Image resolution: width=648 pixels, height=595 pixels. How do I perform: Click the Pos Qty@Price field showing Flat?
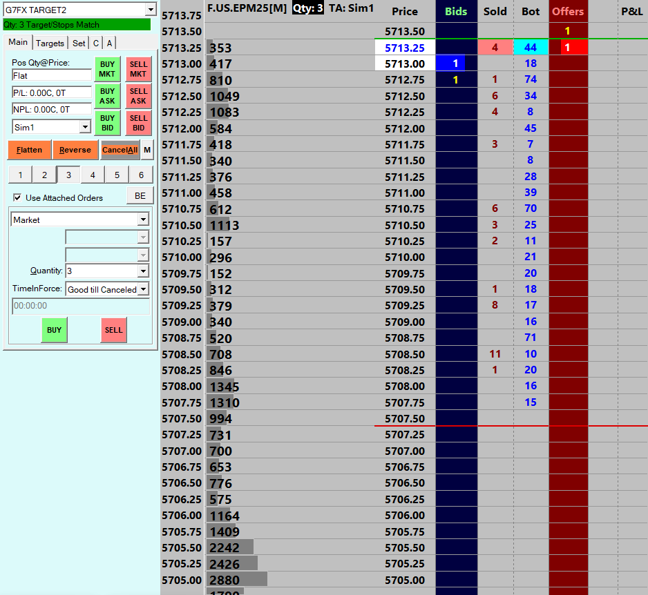(52, 75)
